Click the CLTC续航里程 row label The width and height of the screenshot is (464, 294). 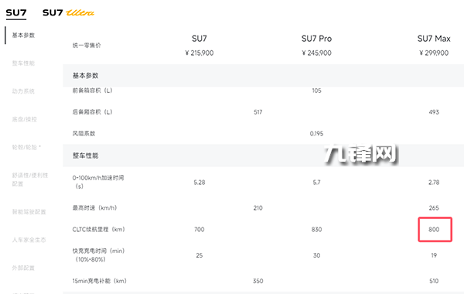[x=98, y=230]
